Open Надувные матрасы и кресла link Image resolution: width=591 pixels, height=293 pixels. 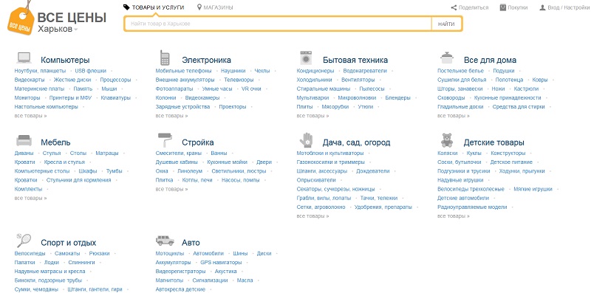tap(49, 271)
